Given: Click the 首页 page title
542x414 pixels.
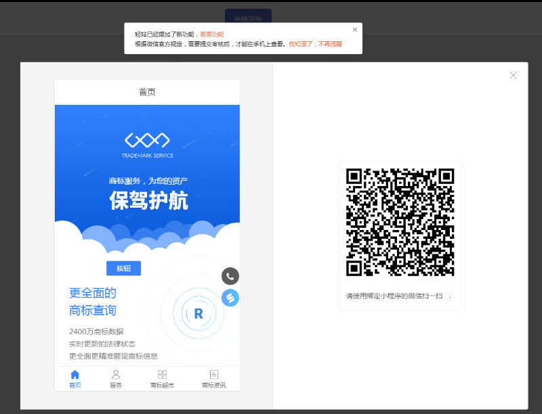Looking at the screenshot, I should click(147, 92).
